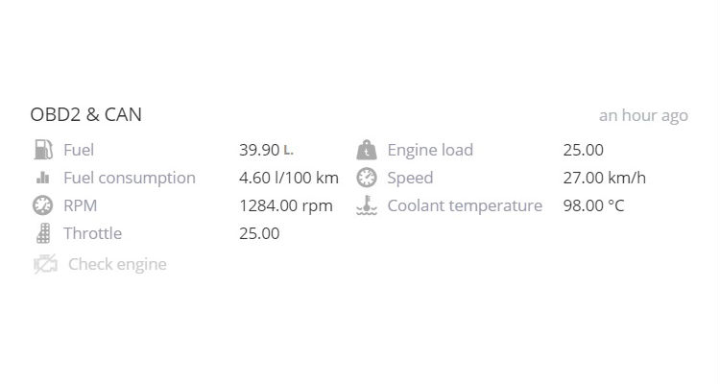Click the coolant temperature thermometer icon
The image size is (720, 384).
pos(367,205)
